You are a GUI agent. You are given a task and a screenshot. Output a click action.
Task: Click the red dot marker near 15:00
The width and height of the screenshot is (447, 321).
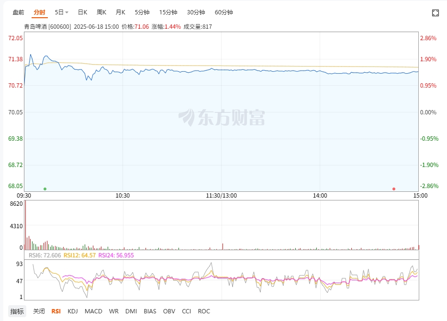click(394, 189)
